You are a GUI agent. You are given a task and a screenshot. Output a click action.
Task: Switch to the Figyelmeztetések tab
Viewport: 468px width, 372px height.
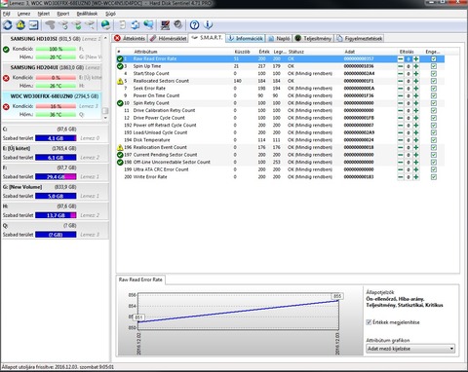click(x=360, y=38)
